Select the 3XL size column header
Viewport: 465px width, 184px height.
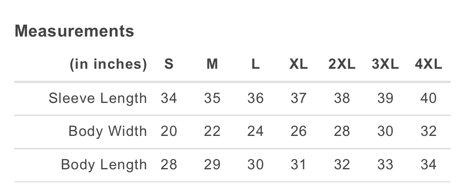(x=385, y=64)
